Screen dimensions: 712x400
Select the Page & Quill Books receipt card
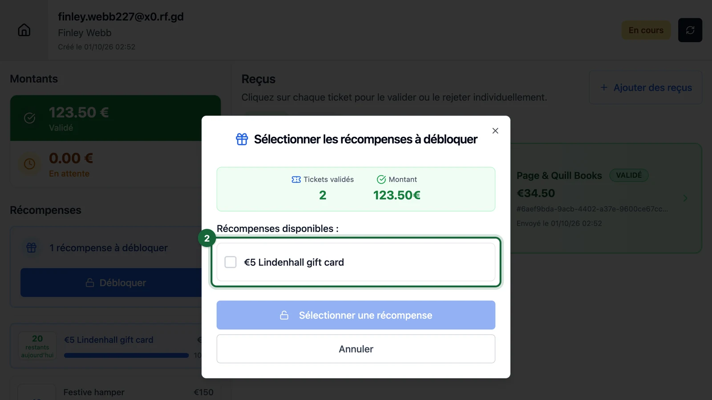[x=606, y=198]
